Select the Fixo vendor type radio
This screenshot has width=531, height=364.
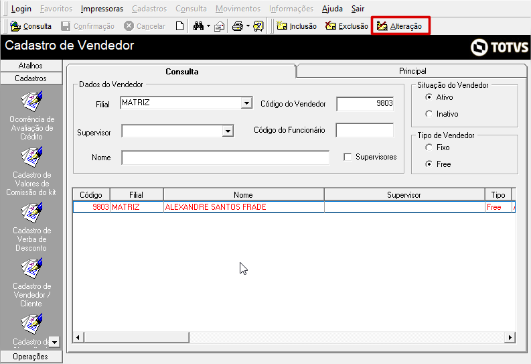[429, 147]
